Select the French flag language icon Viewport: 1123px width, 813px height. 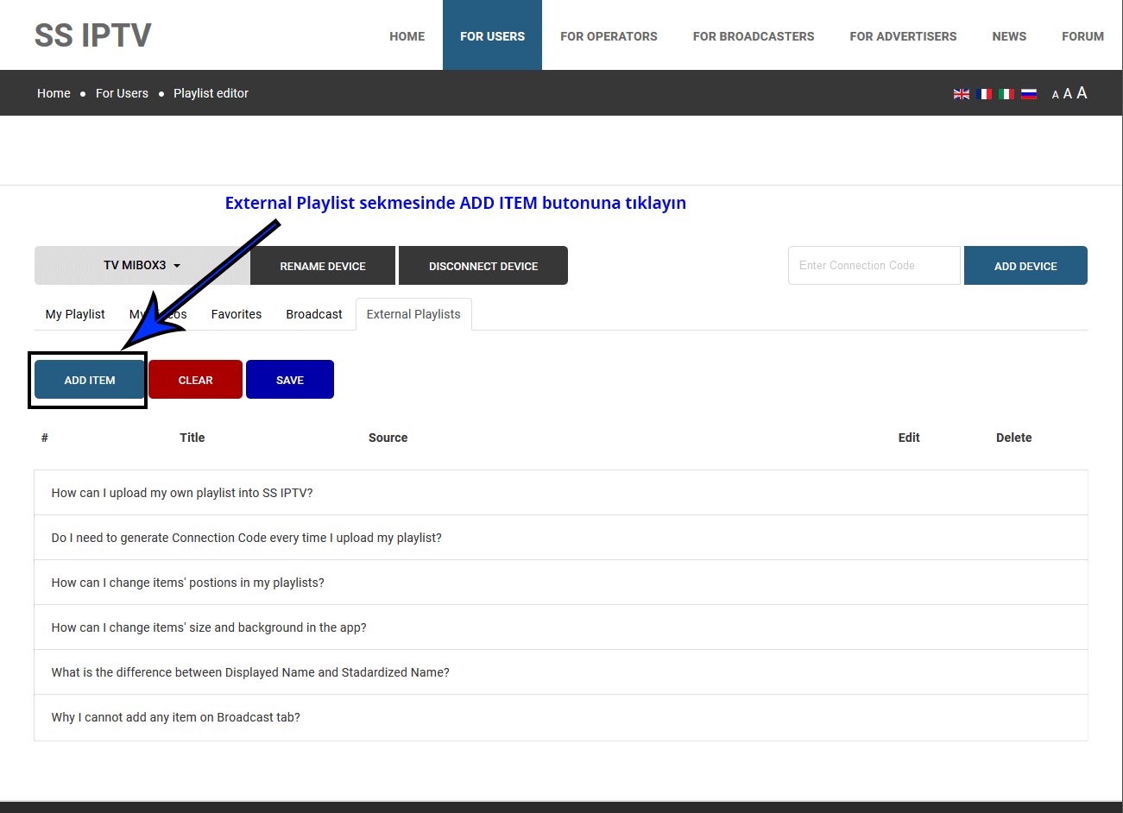click(984, 94)
